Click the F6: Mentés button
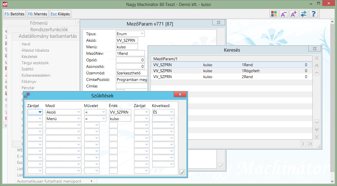Image resolution: width=337 pixels, height=186 pixels. (x=37, y=14)
